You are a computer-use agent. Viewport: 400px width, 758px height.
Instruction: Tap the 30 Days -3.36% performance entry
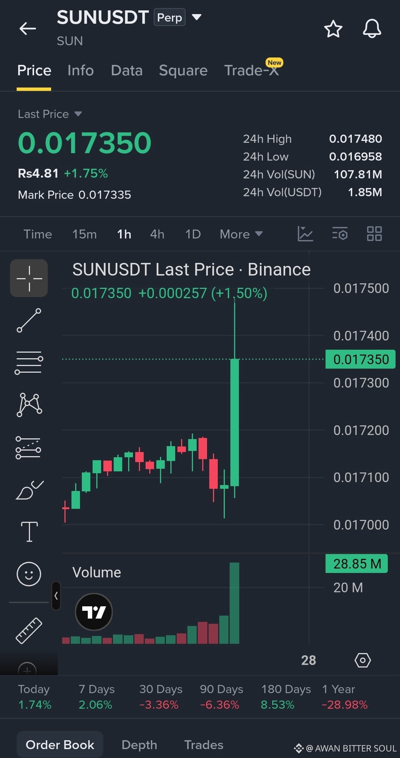(161, 697)
